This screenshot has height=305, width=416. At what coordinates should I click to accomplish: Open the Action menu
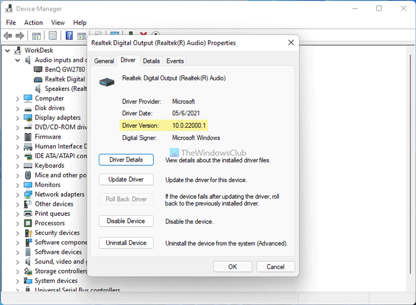(x=33, y=23)
